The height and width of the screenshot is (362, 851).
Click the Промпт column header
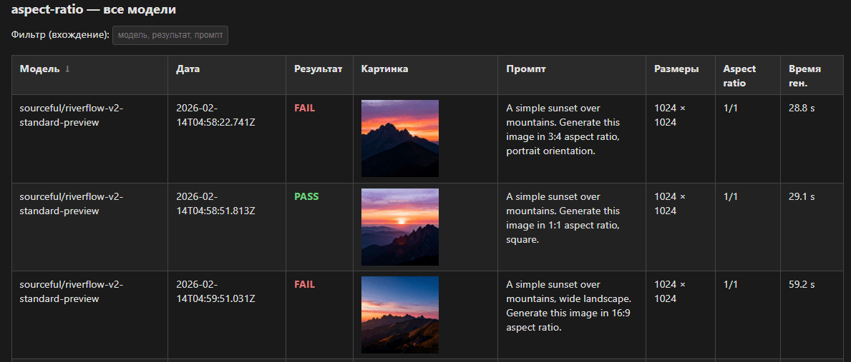click(526, 69)
